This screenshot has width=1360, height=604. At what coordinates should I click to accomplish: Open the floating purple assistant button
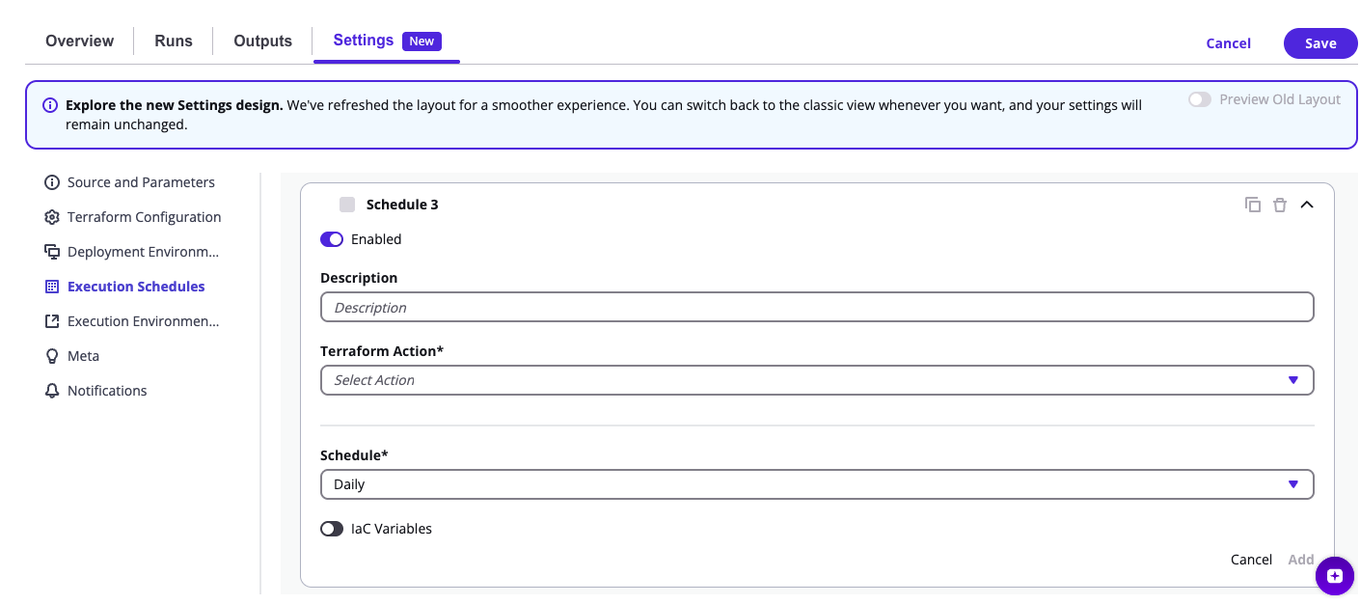pyautogui.click(x=1334, y=576)
